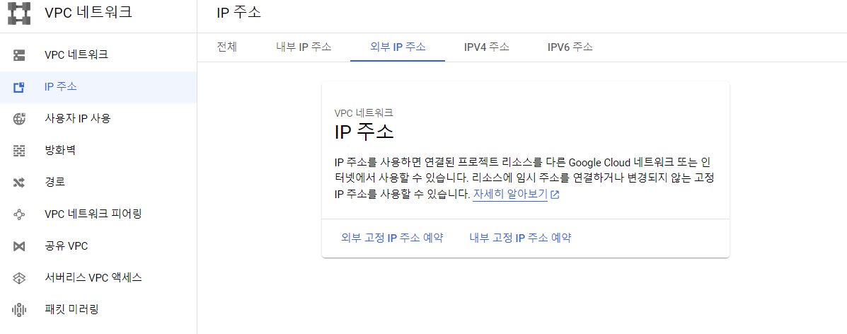Click the VPC network product logo icon

pos(19,12)
